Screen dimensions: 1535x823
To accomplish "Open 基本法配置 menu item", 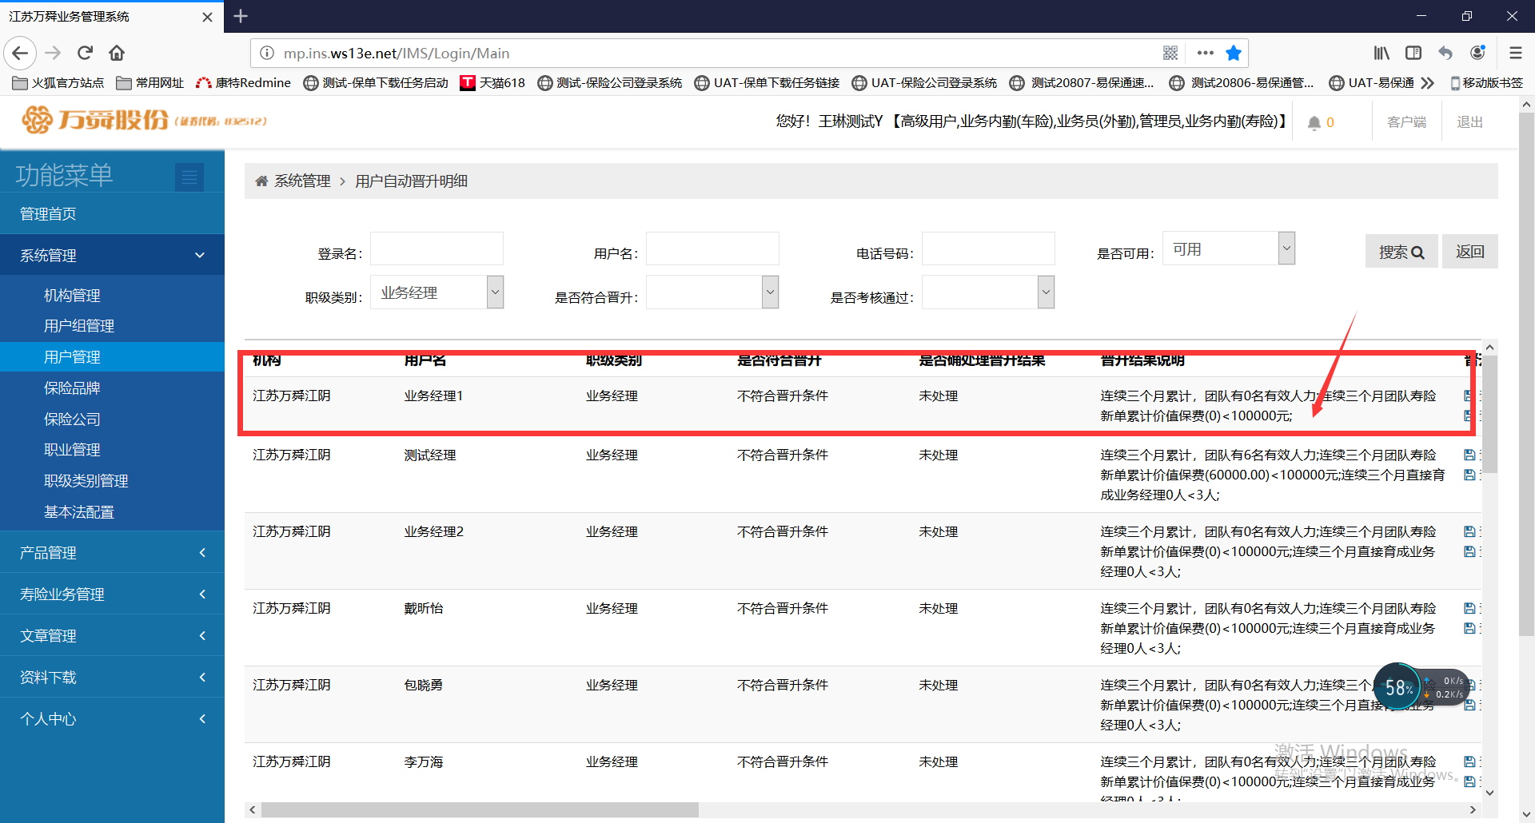I will click(x=79, y=512).
